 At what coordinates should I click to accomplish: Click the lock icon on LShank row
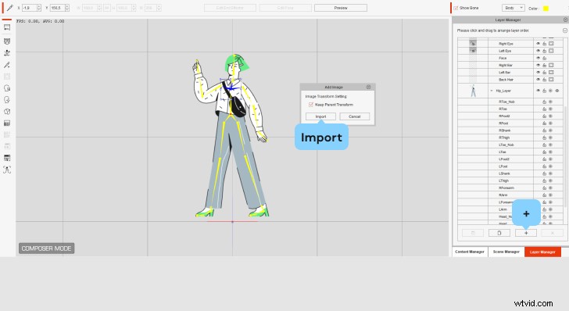pos(544,173)
